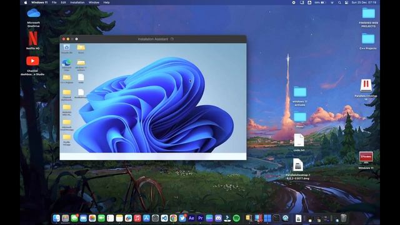Open the Windows 11 app menu
The height and width of the screenshot is (225, 400).
(x=39, y=2)
